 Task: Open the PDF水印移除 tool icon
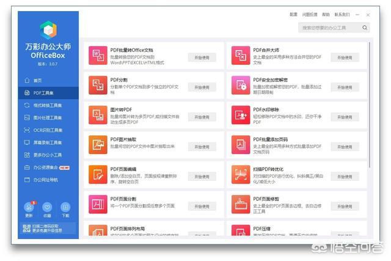point(241,115)
